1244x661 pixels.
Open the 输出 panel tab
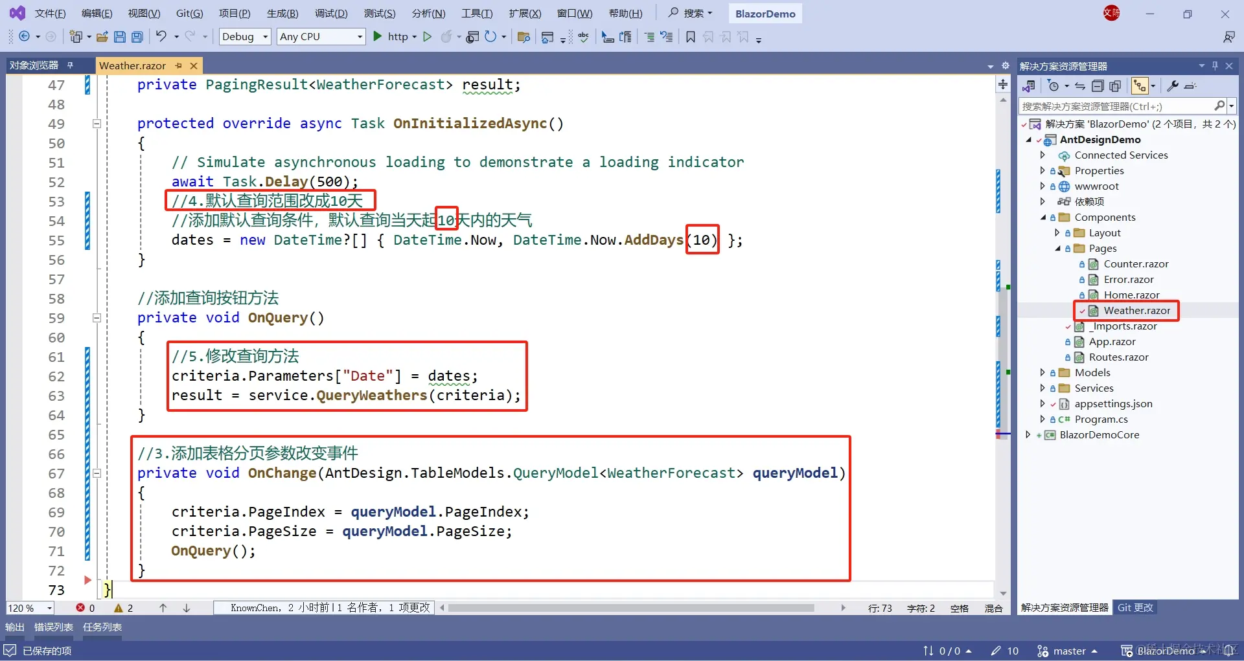pyautogui.click(x=15, y=627)
